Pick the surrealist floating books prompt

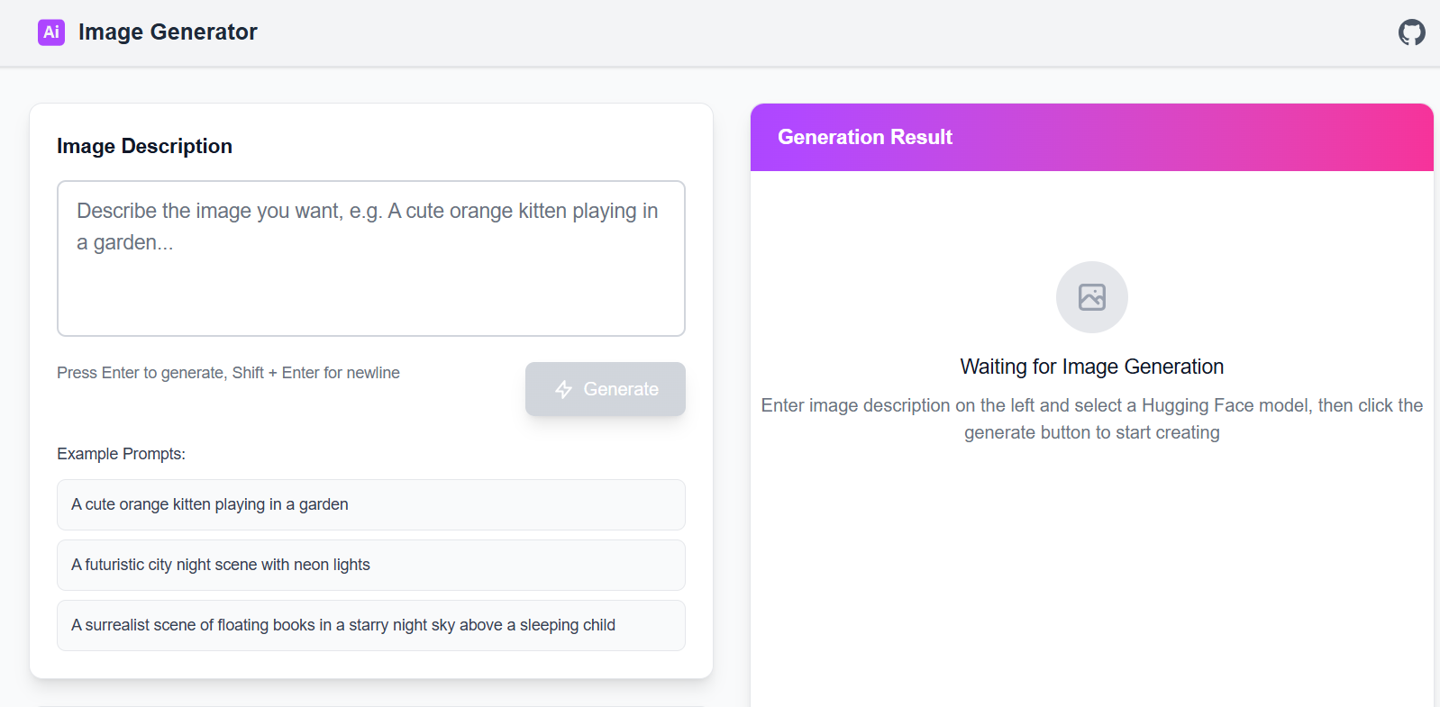371,625
